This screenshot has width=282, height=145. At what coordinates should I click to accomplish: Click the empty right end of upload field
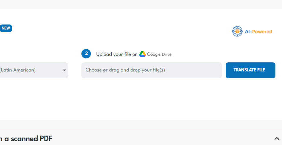(x=209, y=70)
